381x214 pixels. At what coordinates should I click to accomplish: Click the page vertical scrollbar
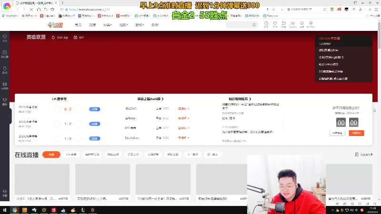point(379,35)
